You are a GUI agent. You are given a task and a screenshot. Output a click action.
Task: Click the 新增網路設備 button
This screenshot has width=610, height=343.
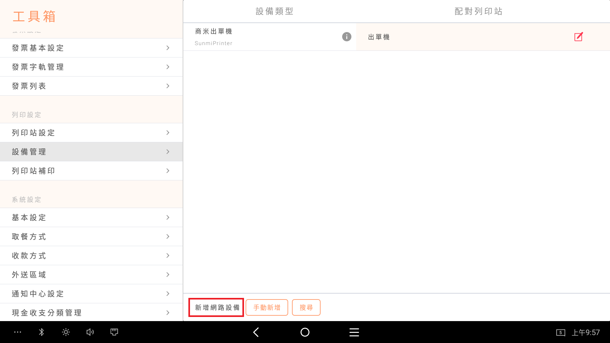[216, 307]
